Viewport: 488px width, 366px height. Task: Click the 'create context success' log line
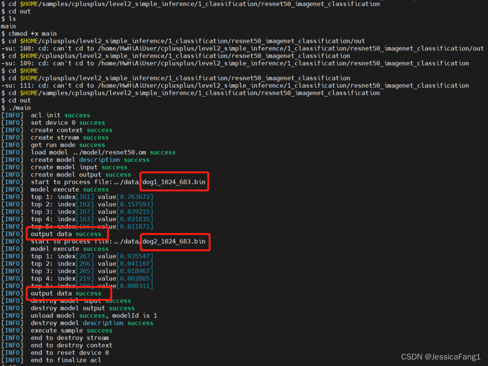(57, 130)
